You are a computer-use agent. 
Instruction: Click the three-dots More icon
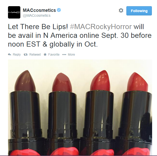[x=64, y=55]
